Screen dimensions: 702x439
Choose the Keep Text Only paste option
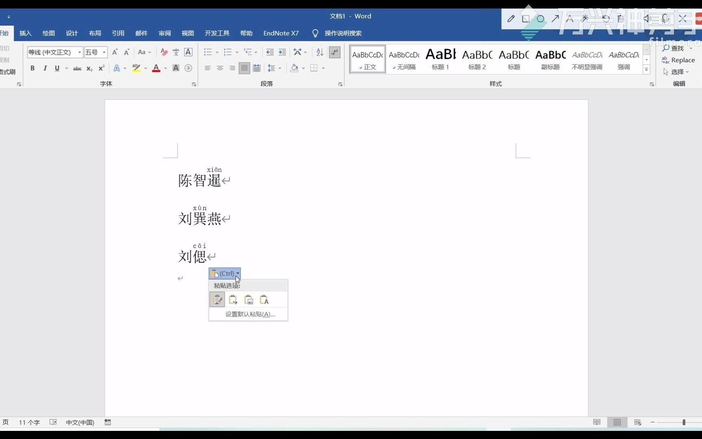point(264,300)
